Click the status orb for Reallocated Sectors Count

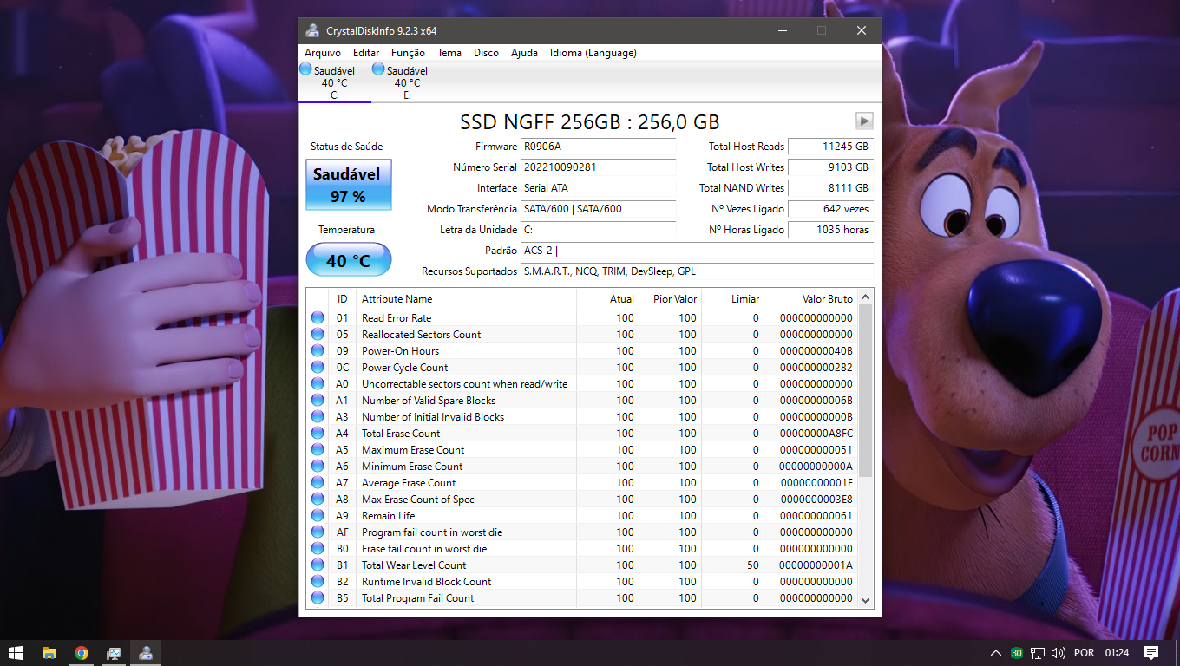click(318, 335)
